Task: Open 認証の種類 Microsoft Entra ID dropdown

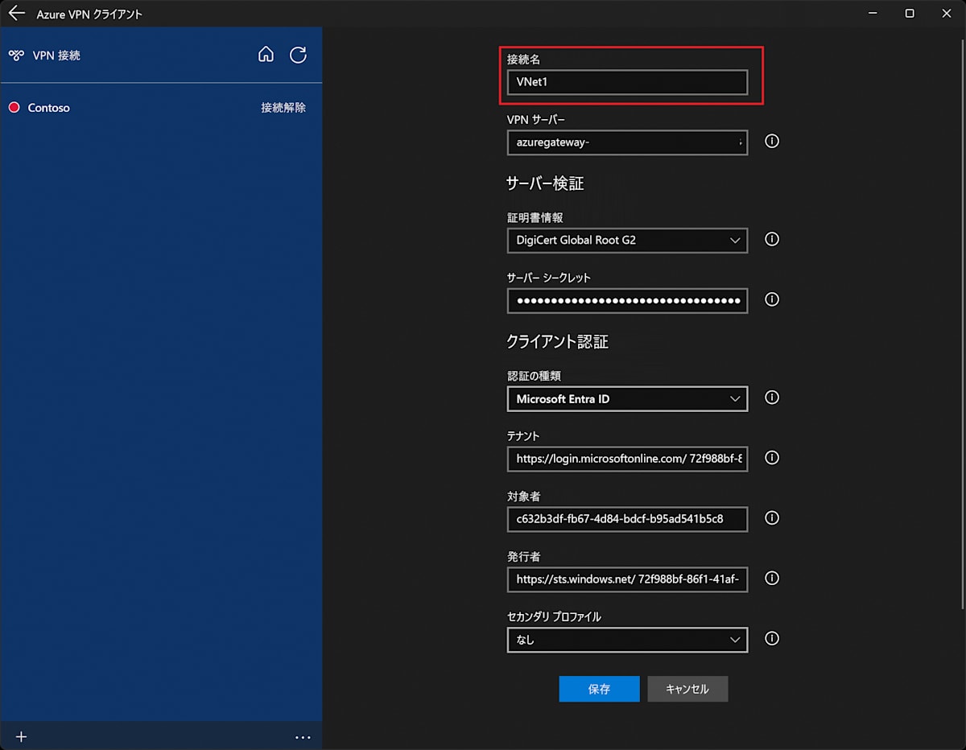Action: pyautogui.click(x=627, y=398)
